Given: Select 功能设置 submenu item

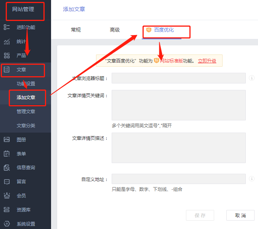Looking at the screenshot, I should coord(26,83).
